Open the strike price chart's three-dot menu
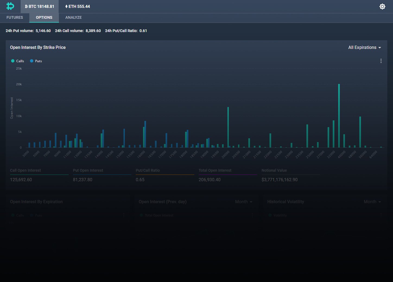393x282 pixels. pyautogui.click(x=381, y=61)
